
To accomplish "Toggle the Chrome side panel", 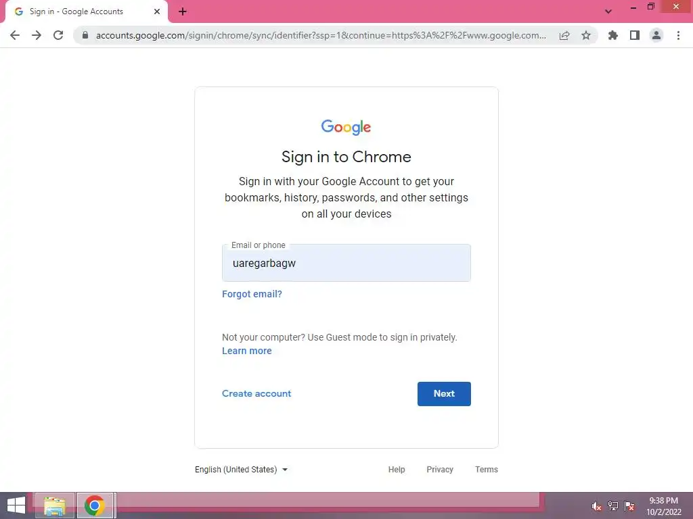I will [635, 35].
